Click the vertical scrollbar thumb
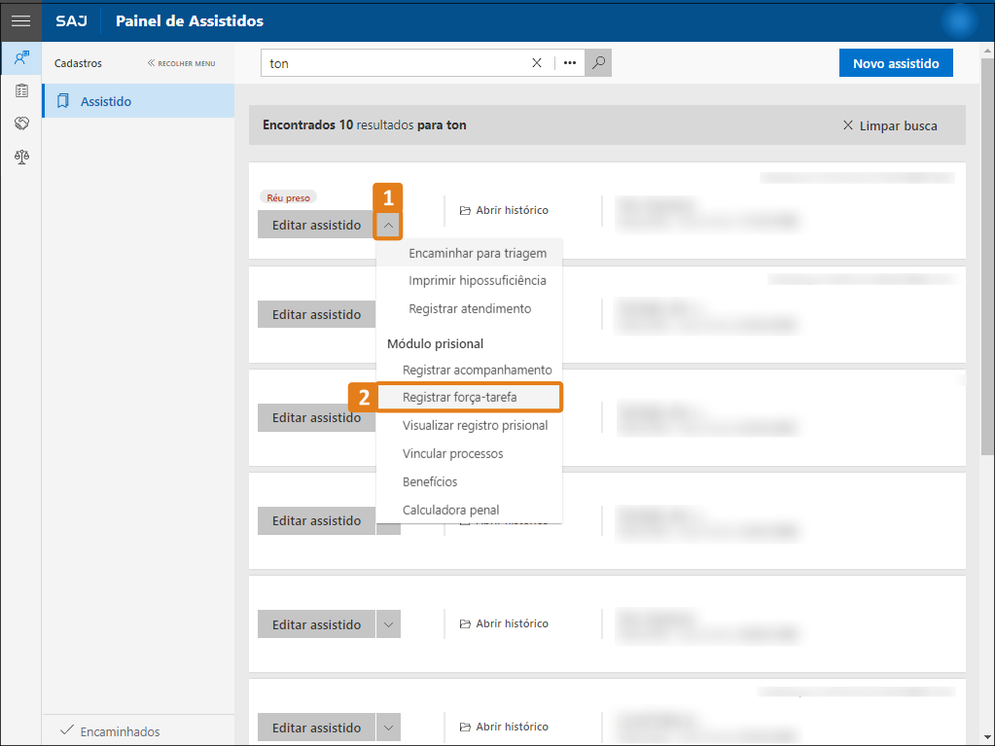The image size is (995, 746). (x=987, y=256)
